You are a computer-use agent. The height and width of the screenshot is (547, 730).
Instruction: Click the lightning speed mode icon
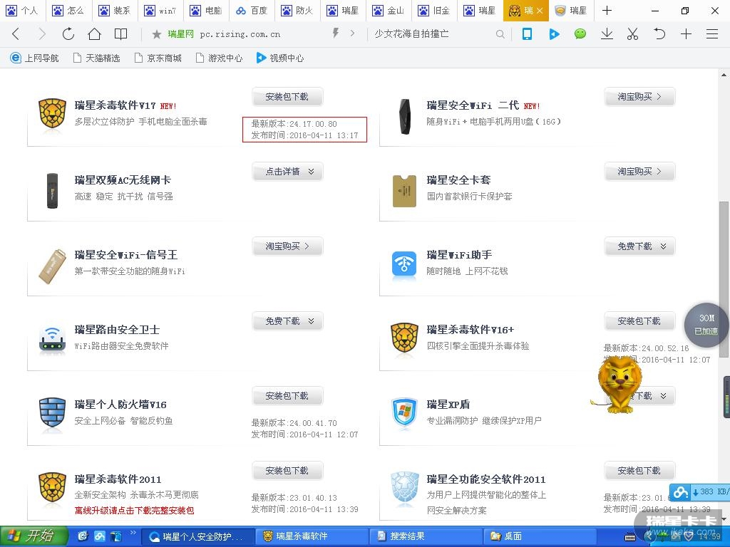pos(335,33)
